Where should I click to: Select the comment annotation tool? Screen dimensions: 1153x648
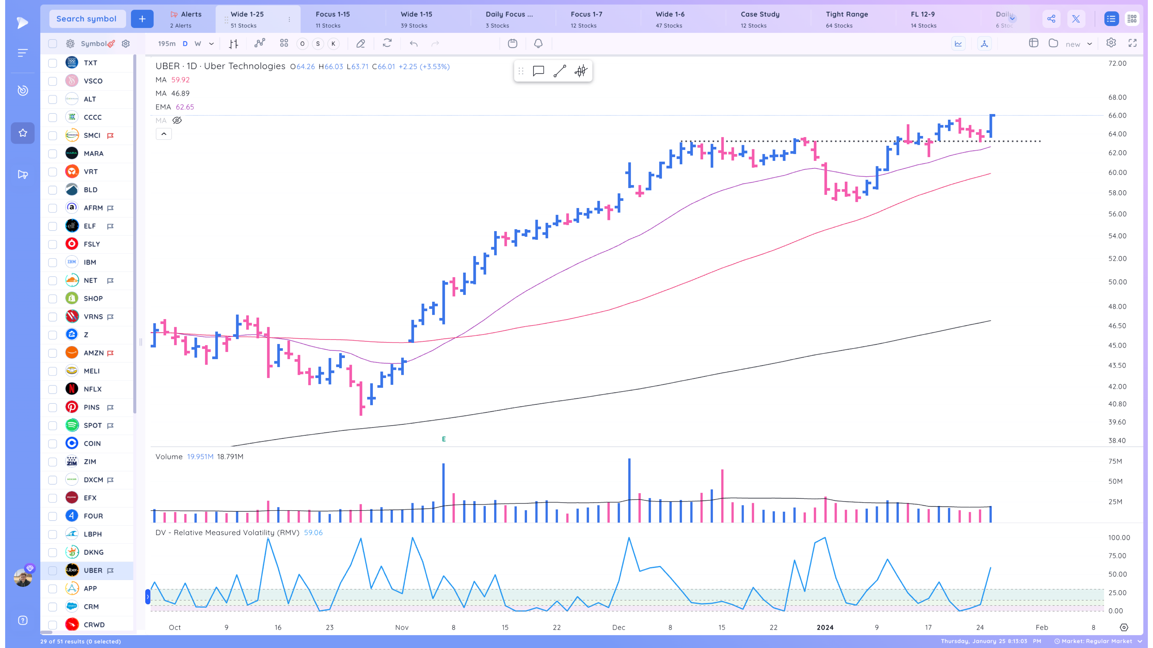[x=538, y=71]
